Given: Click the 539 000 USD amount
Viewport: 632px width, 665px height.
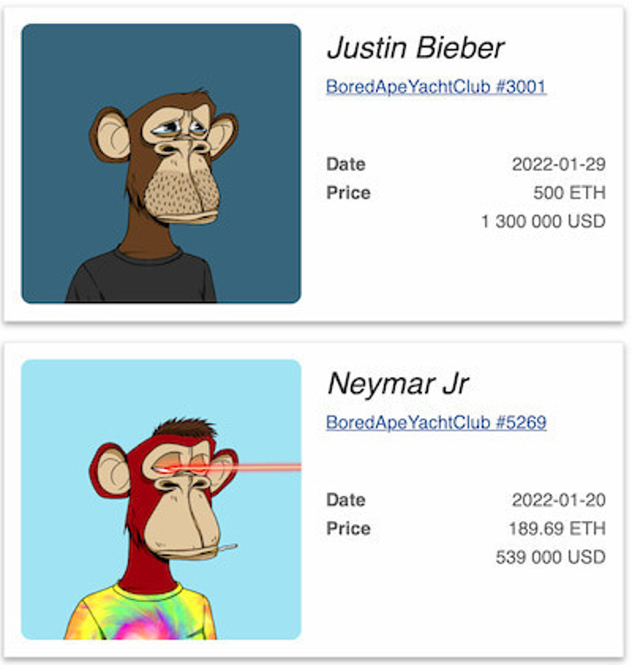Looking at the screenshot, I should click(550, 557).
